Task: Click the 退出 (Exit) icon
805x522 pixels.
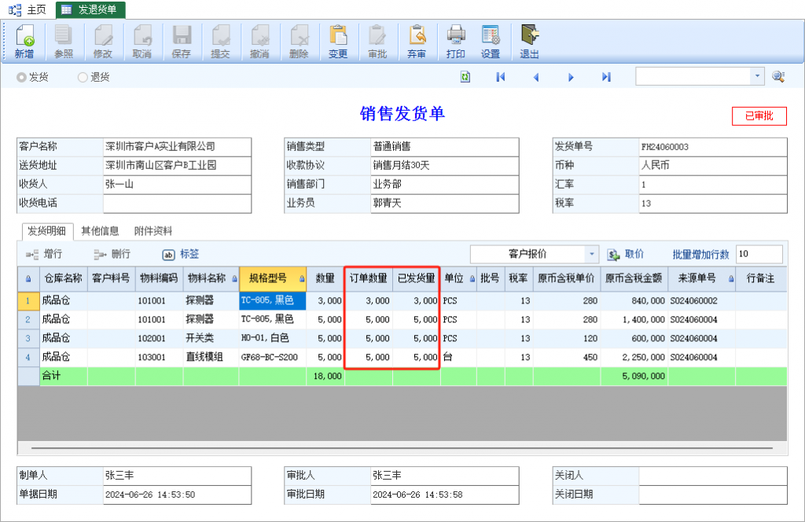Action: coord(530,41)
